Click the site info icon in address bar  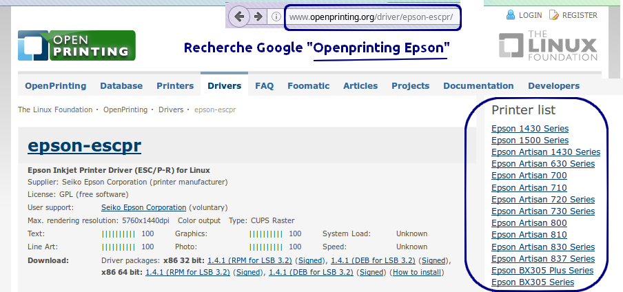point(276,16)
